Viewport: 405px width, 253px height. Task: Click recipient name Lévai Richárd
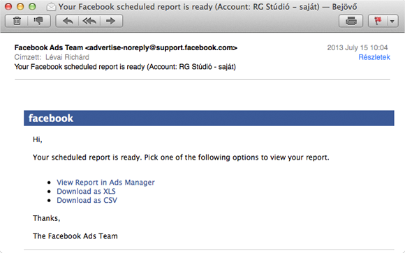click(67, 57)
